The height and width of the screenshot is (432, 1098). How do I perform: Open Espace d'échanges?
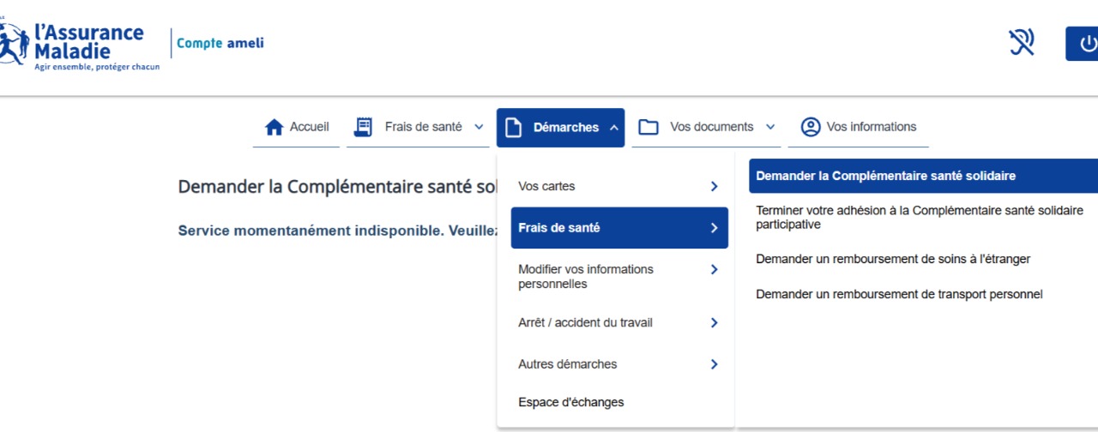571,402
